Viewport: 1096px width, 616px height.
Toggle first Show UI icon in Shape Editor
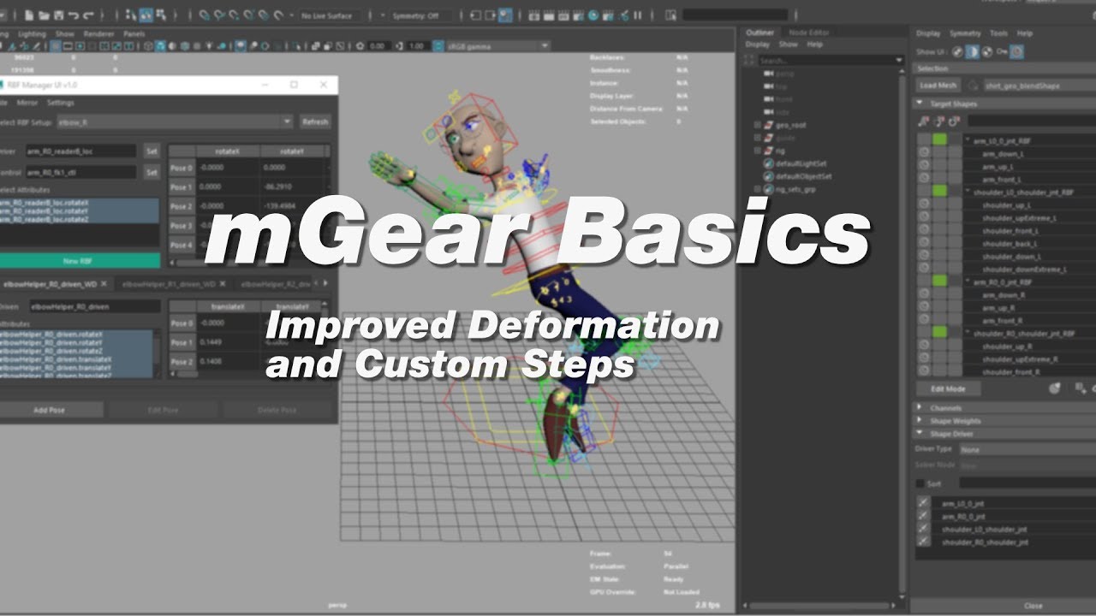pos(956,52)
